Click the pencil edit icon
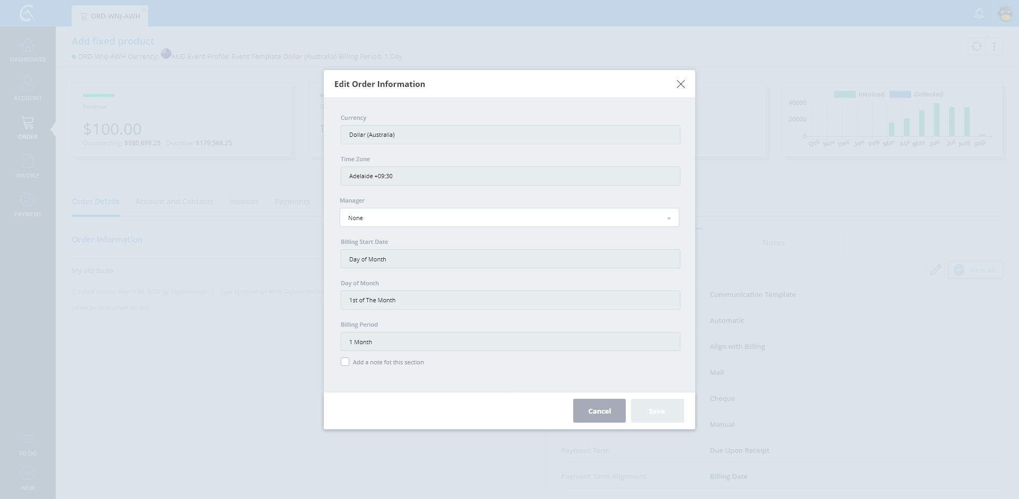The width and height of the screenshot is (1019, 499). [x=936, y=270]
